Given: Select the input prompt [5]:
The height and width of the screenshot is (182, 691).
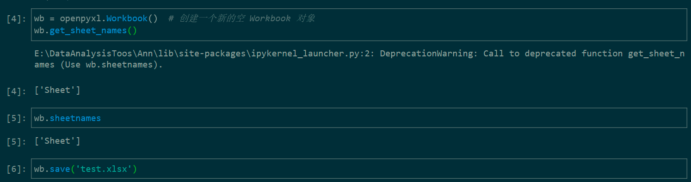Looking at the screenshot, I should (17, 118).
